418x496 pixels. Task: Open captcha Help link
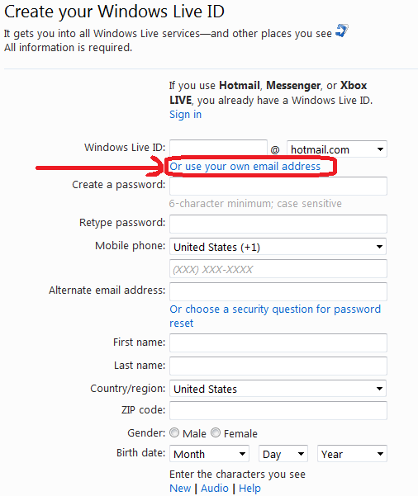pyautogui.click(x=249, y=488)
